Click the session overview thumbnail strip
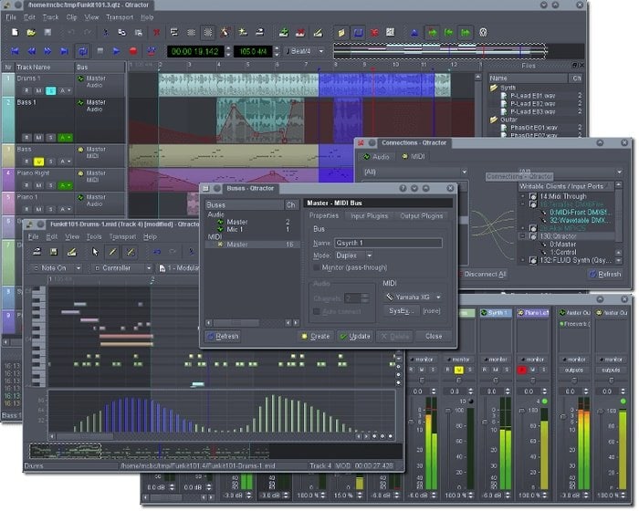Viewport: 639px width, 511px height. [x=440, y=51]
